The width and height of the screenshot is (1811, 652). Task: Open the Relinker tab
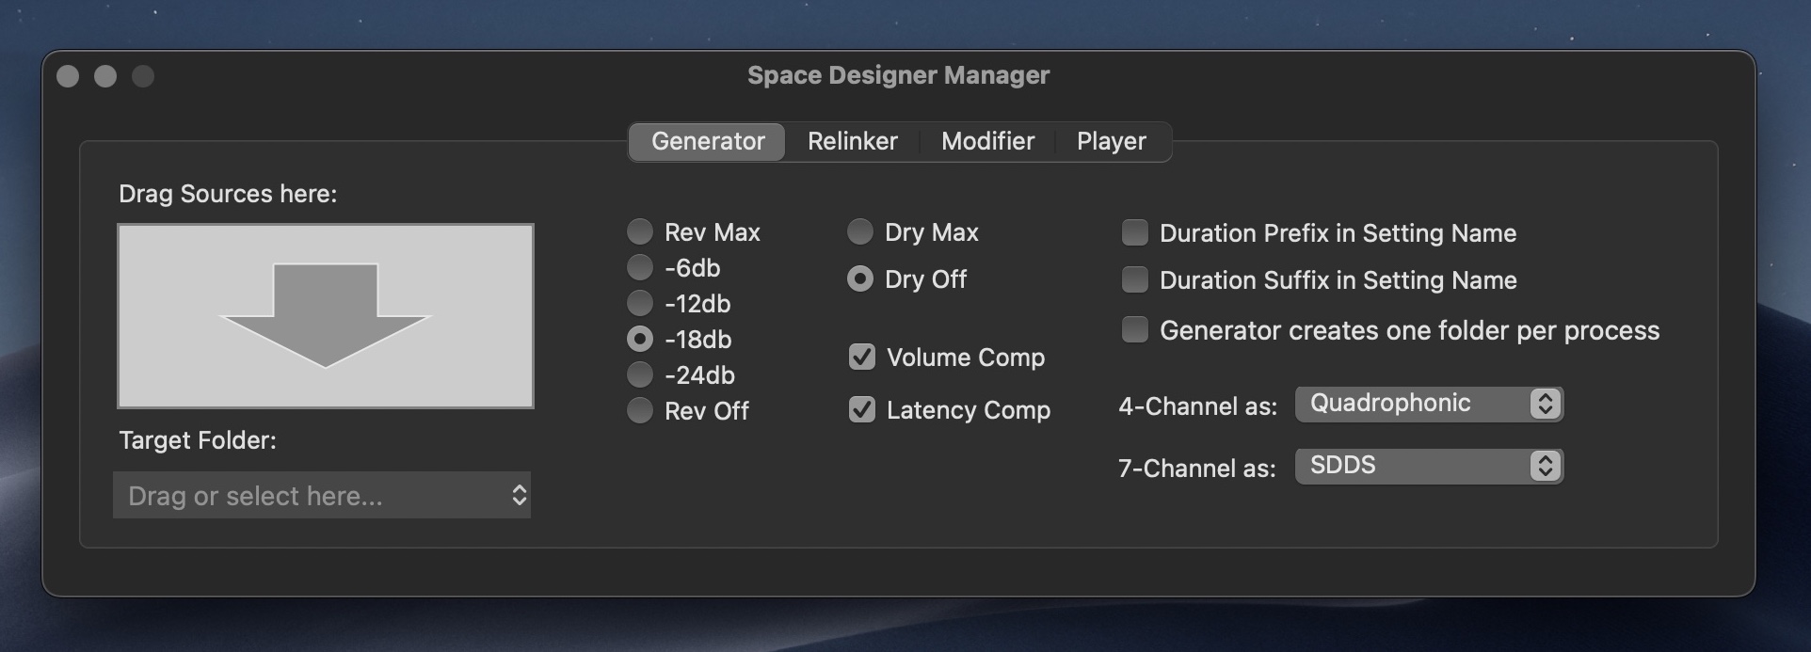pyautogui.click(x=853, y=142)
